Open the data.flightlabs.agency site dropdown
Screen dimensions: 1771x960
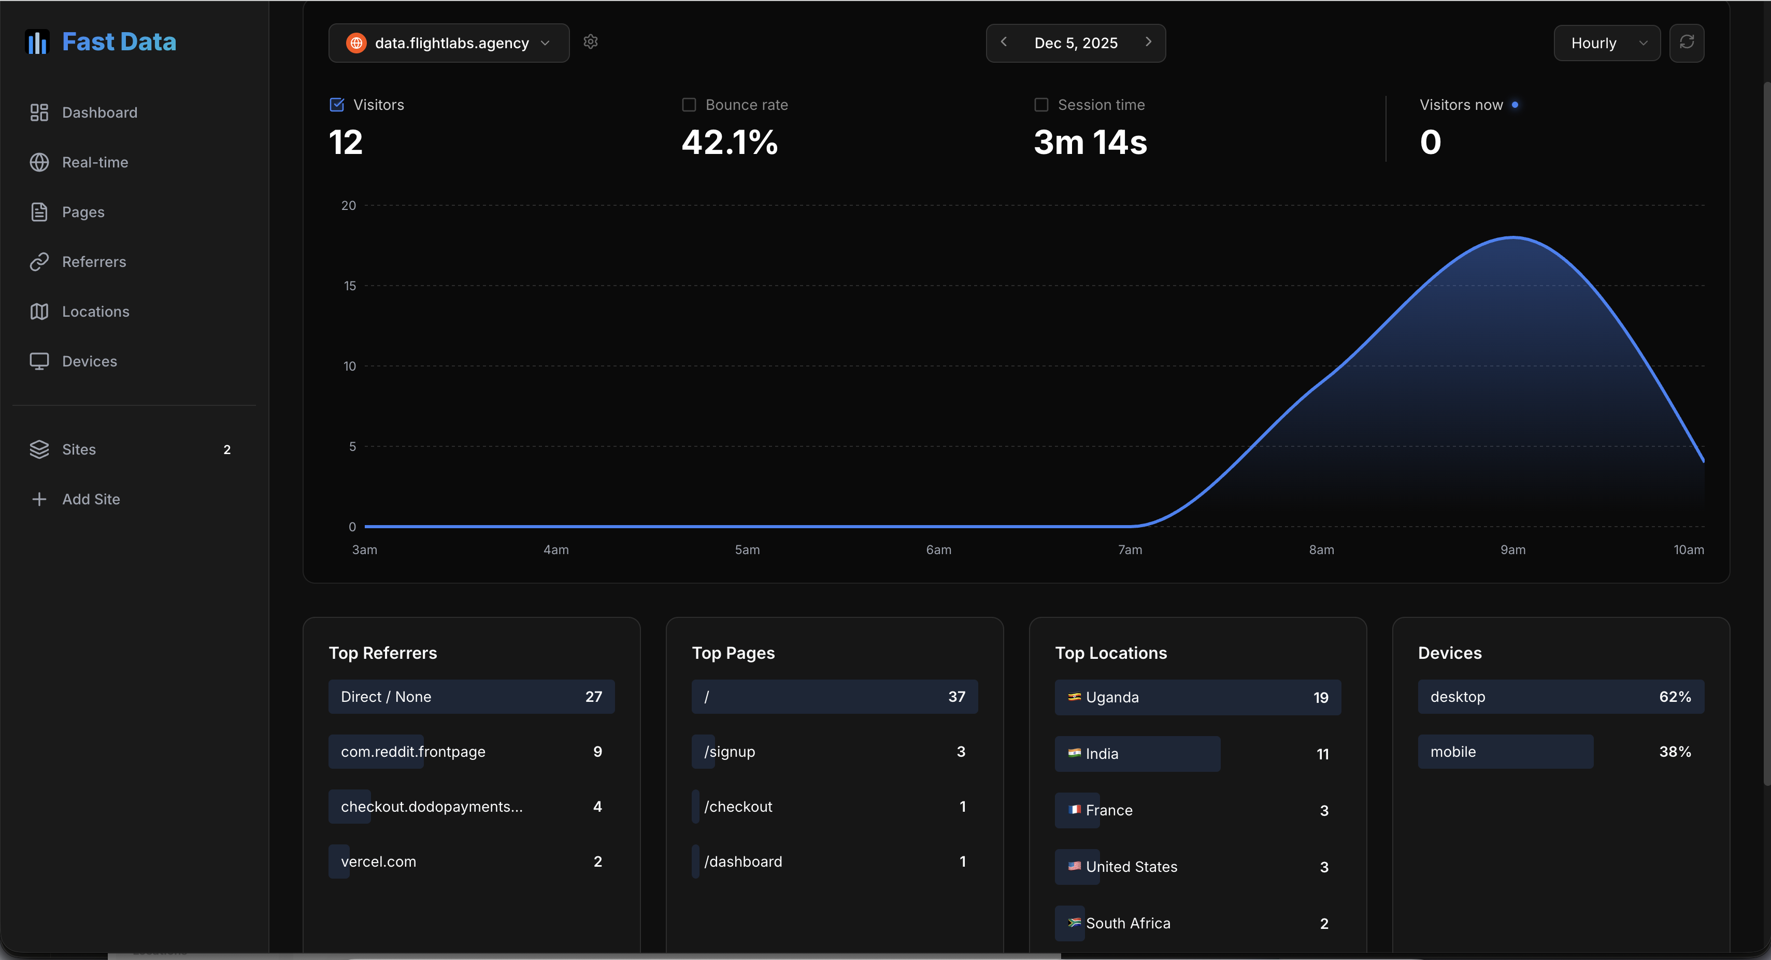(x=448, y=43)
